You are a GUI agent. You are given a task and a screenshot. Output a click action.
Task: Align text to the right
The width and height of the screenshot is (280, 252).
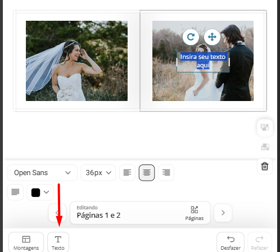[166, 173]
